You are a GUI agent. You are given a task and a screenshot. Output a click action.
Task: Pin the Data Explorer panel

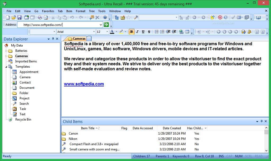pyautogui.click(x=53, y=39)
